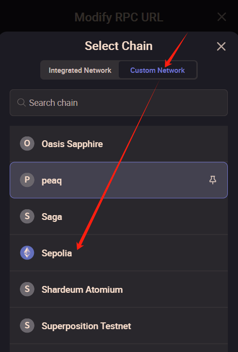238x352 pixels.
Task: Close the Modify RPC URL window
Action: pos(222,17)
